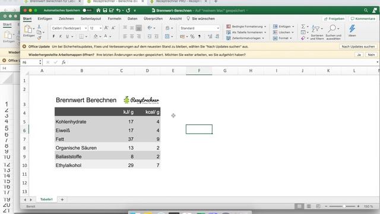This screenshot has width=380, height=214.
Task: Select column header G
Action: tap(225, 71)
